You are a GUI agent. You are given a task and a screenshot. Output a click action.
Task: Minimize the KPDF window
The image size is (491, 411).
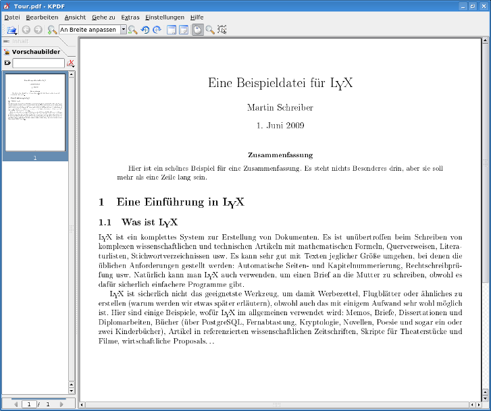click(463, 6)
